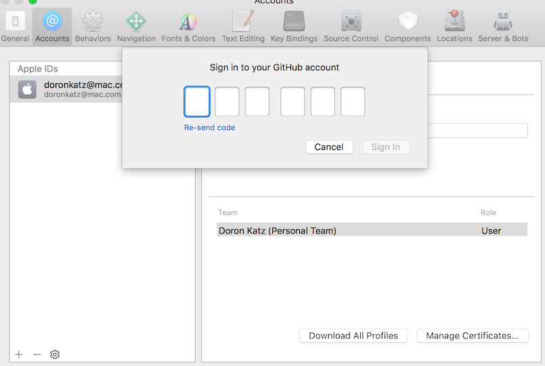Open the General preferences pane

pyautogui.click(x=15, y=27)
